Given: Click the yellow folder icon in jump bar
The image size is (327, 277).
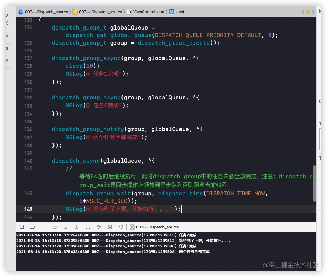Looking at the screenshot, I should (x=75, y=12).
